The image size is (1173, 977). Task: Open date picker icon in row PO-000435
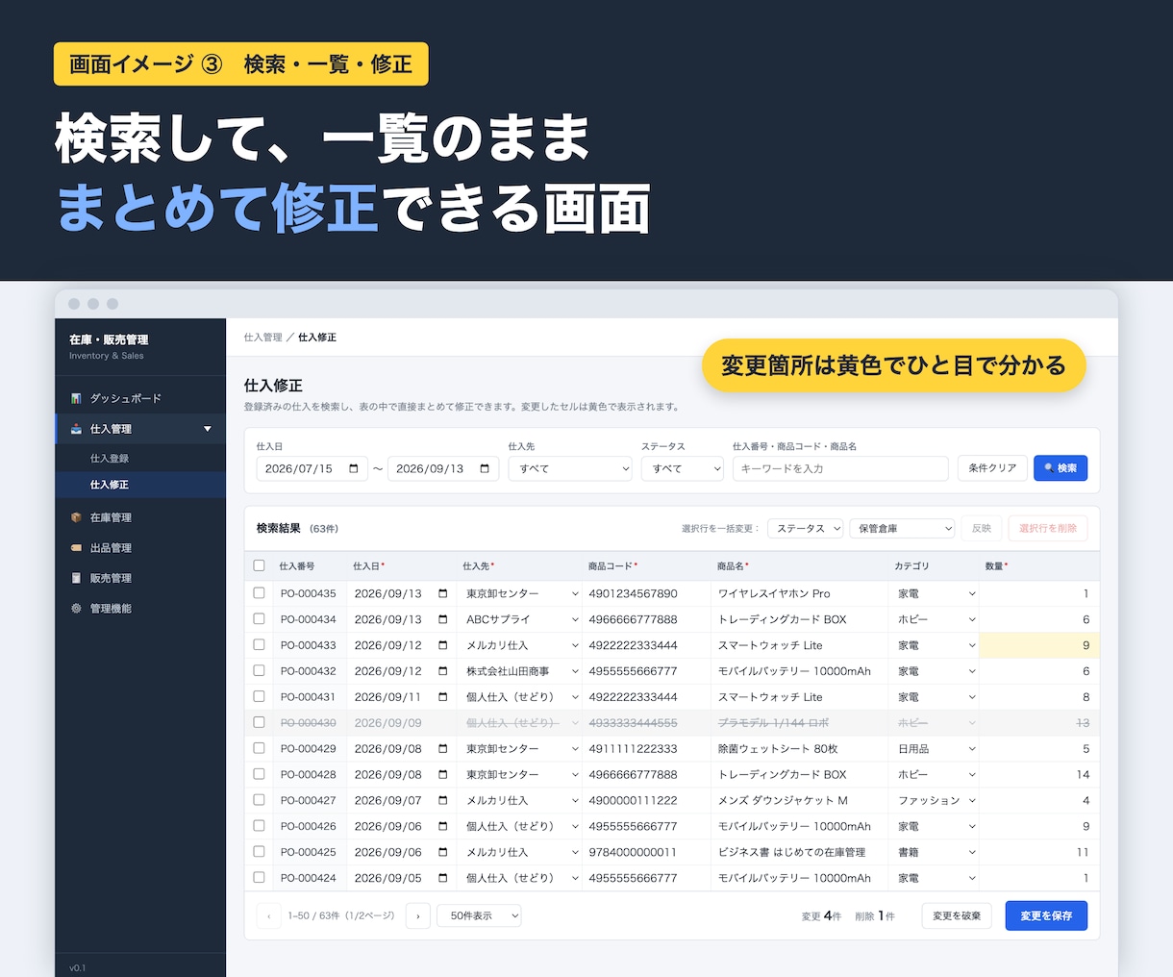coord(443,593)
